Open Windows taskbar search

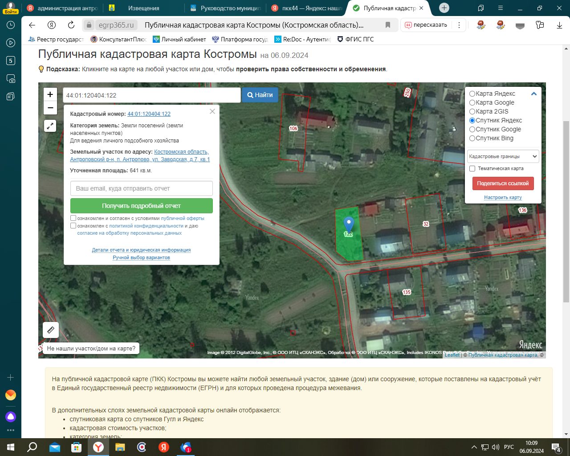point(32,447)
